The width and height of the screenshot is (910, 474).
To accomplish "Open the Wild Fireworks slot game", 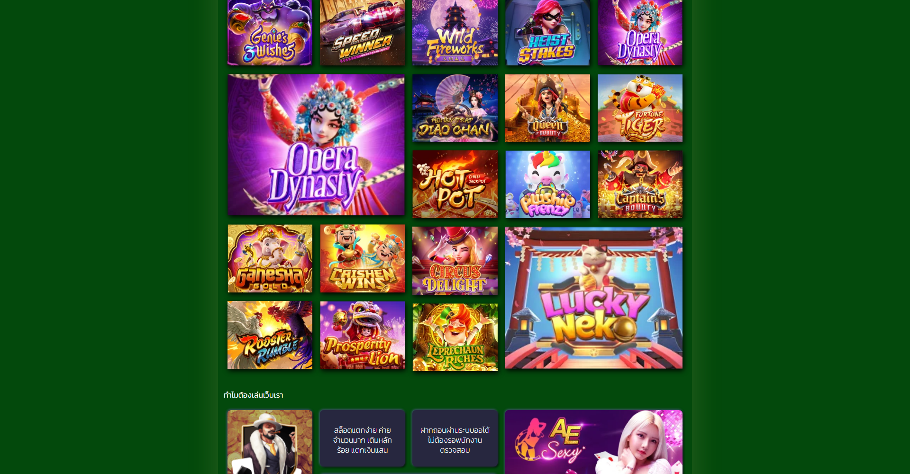I will click(455, 32).
